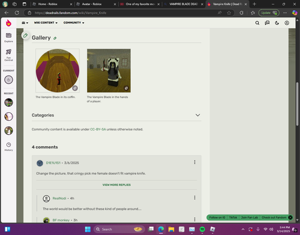
Task: Open RealNodi user profile link
Action: 59,198
